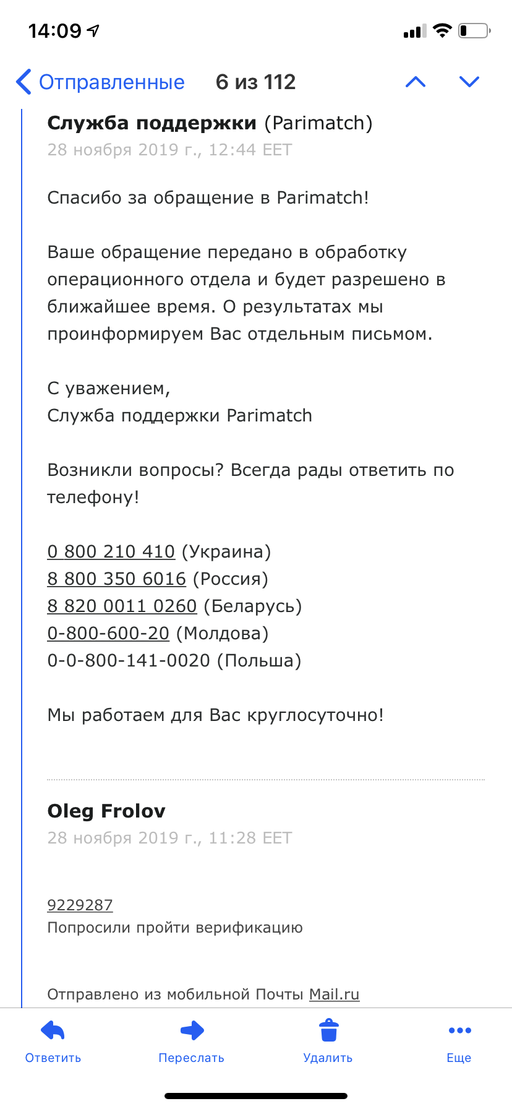Call Ukraine number 0 800 210 410
This screenshot has height=1109, width=512.
point(111,551)
